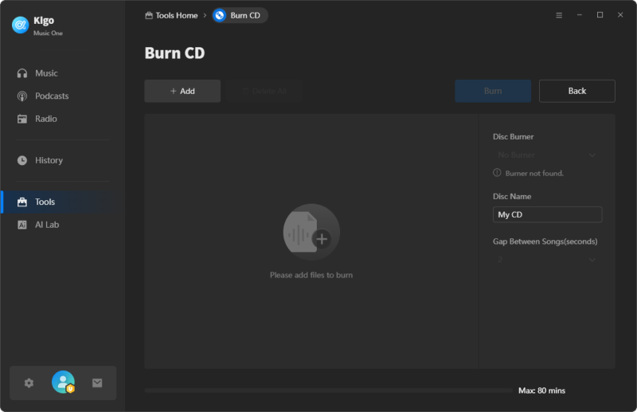Open the Gap Between Songs dropdown

coord(547,260)
